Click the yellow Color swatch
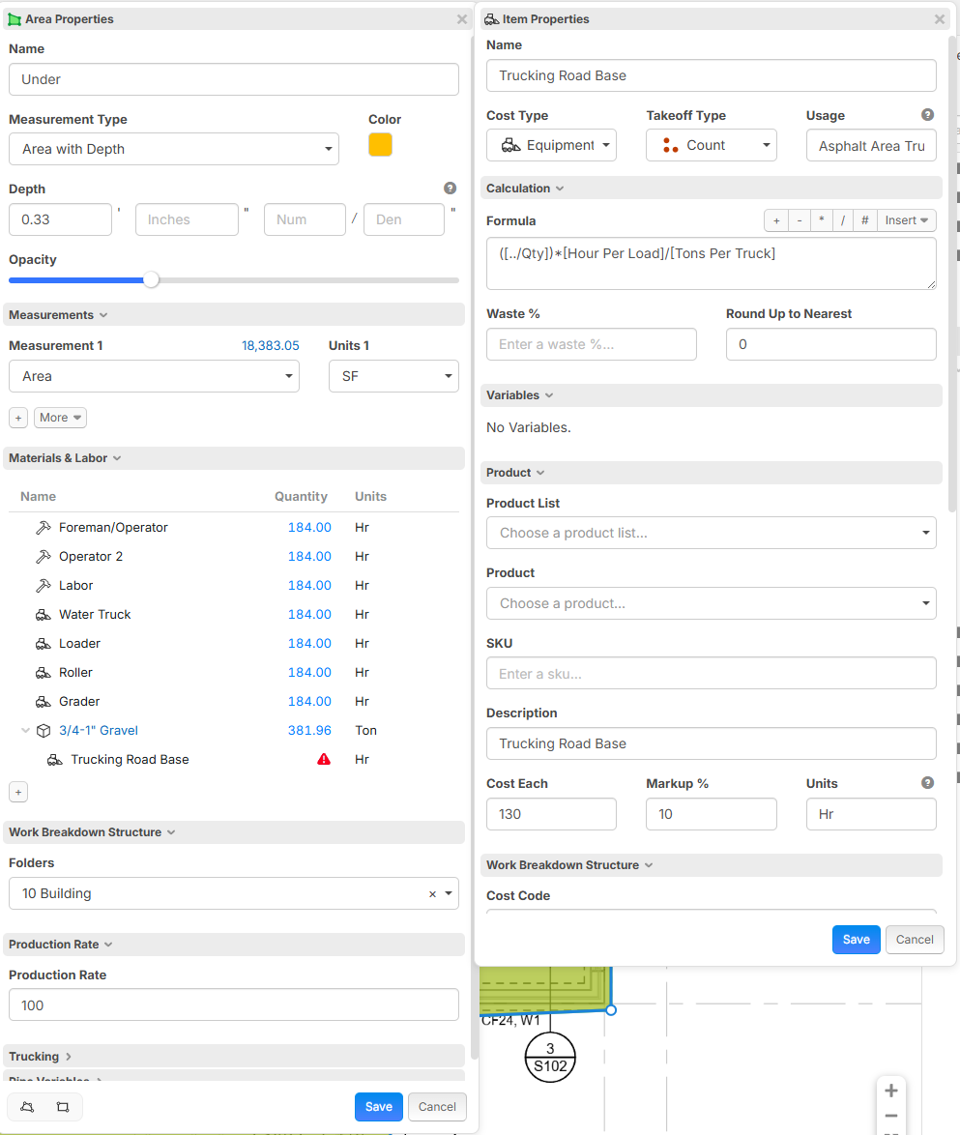 point(380,145)
